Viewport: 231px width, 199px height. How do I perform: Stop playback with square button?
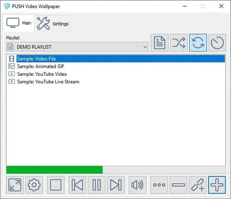point(56,185)
